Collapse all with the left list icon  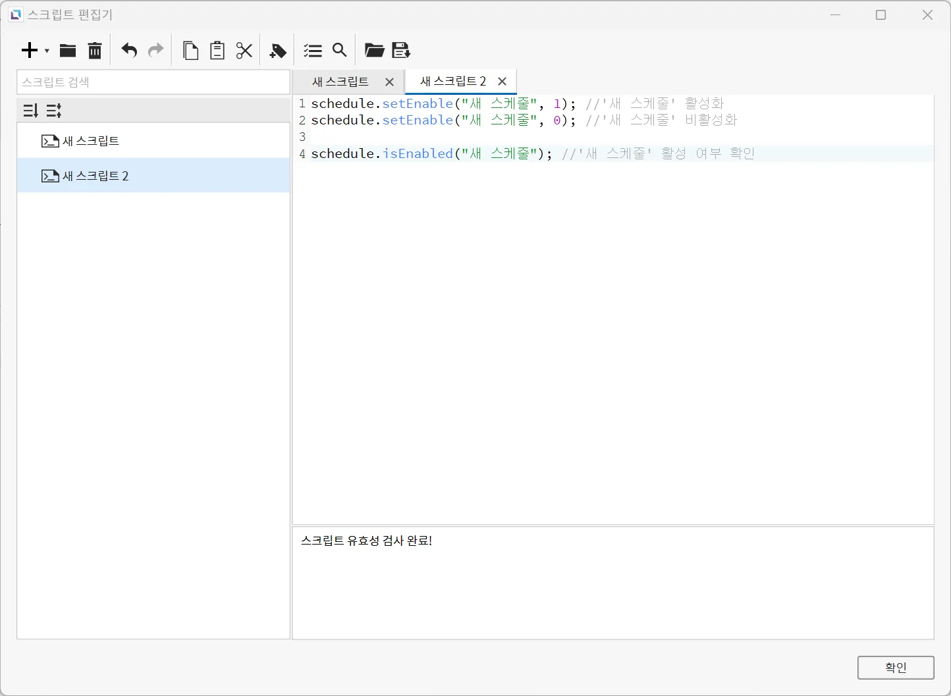pyautogui.click(x=31, y=111)
